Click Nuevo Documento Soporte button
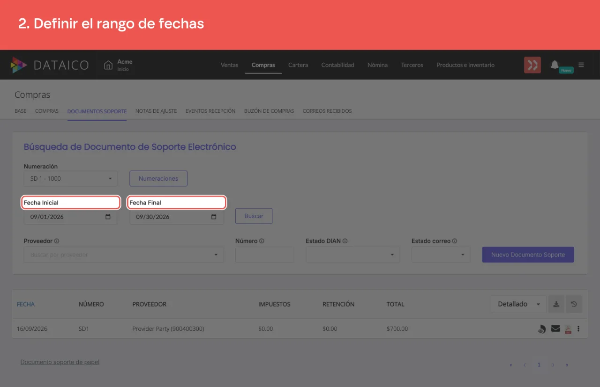The image size is (600, 387). click(528, 255)
